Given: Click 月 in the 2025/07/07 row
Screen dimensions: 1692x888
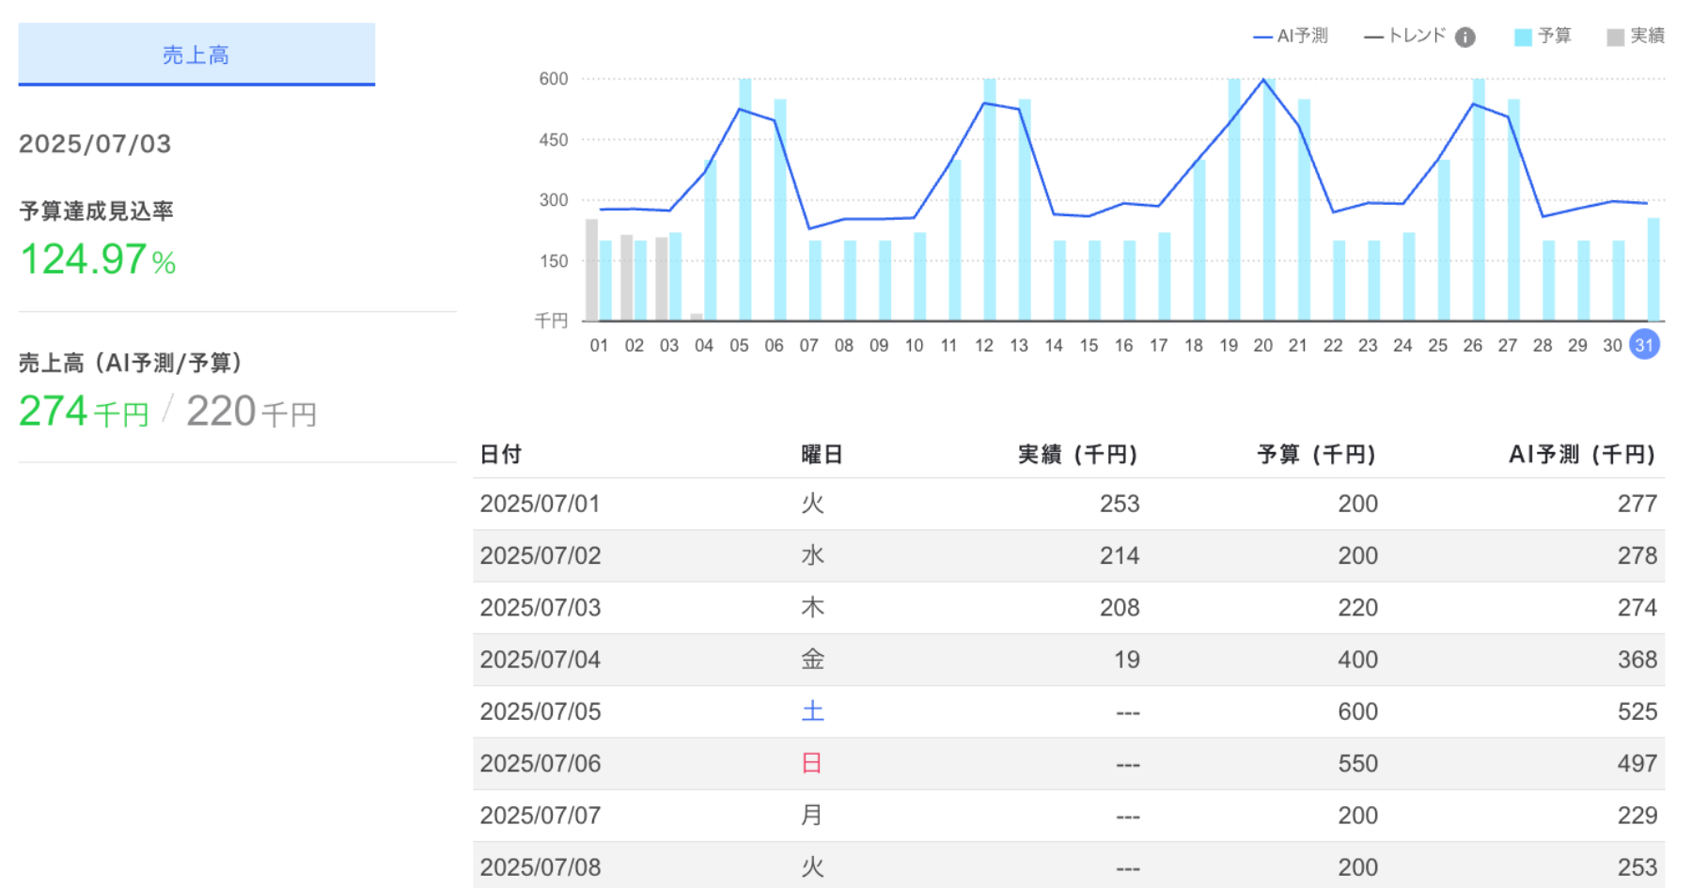Looking at the screenshot, I should [x=812, y=816].
